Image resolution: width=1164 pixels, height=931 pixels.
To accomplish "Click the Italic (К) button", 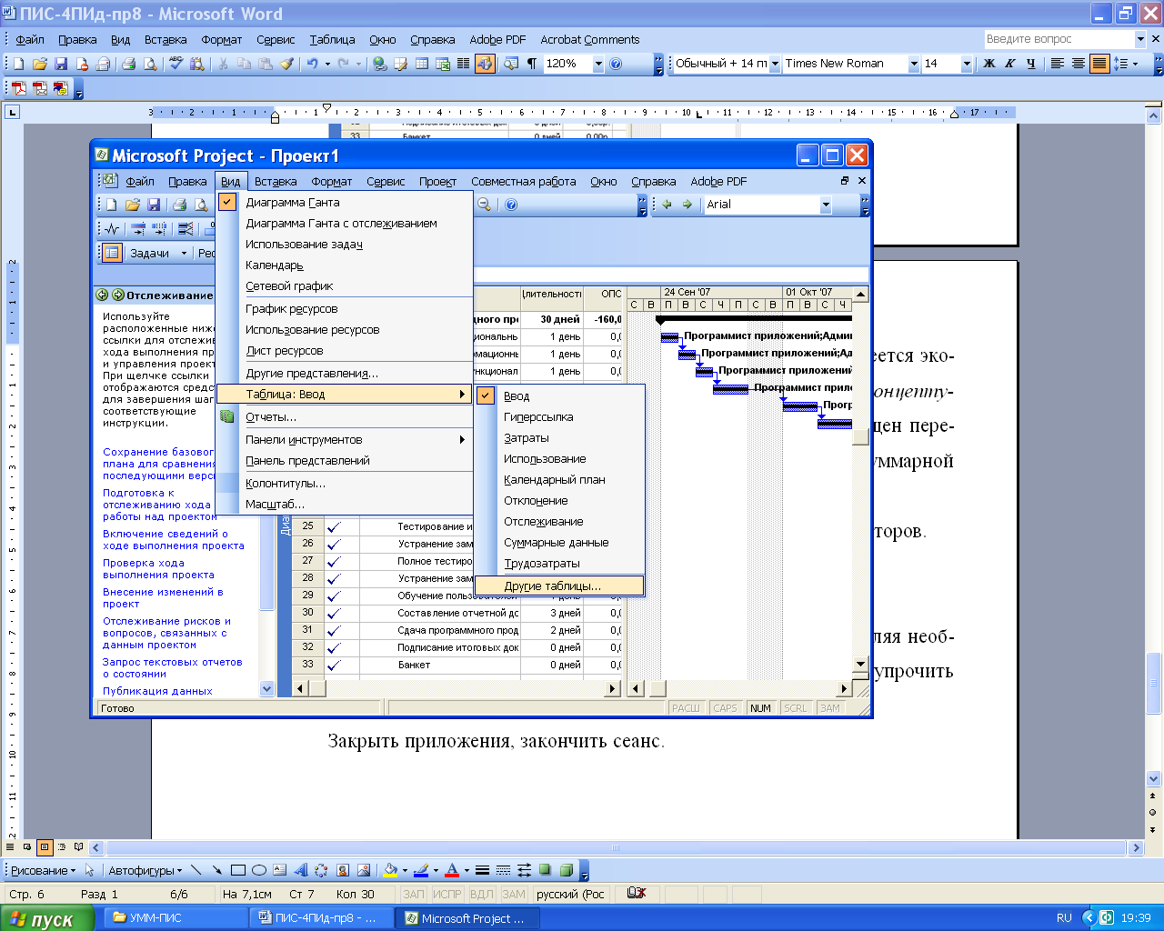I will point(1010,64).
